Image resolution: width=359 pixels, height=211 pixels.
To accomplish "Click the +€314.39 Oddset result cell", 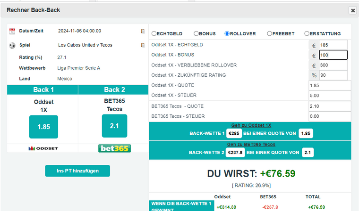I will click(x=226, y=207).
